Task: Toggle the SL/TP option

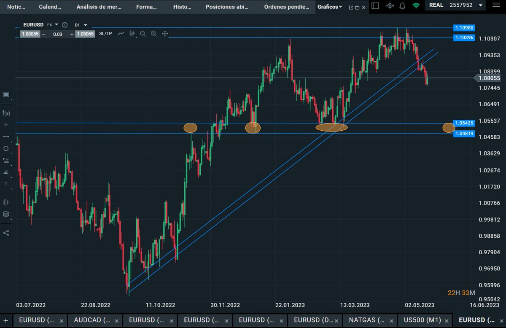Action: coord(105,34)
